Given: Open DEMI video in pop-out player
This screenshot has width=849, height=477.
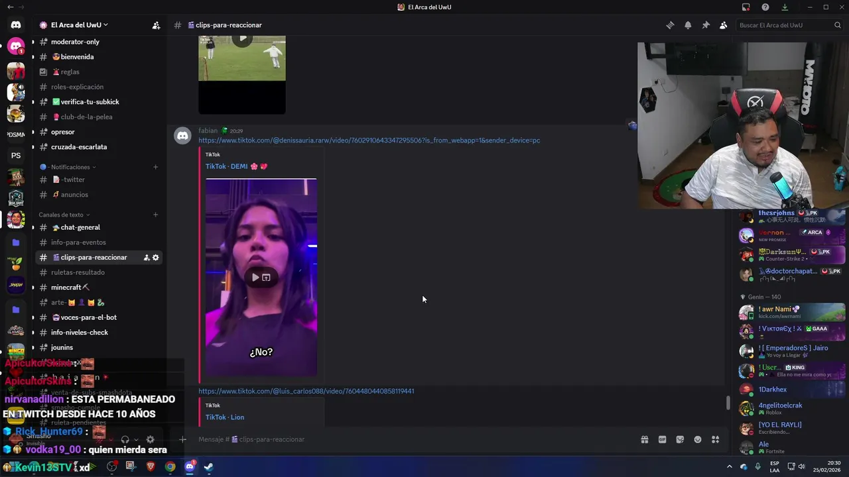Looking at the screenshot, I should coord(266,278).
